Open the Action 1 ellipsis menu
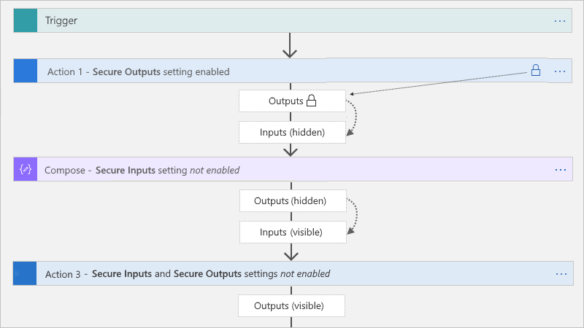This screenshot has height=328, width=584. pyautogui.click(x=560, y=71)
